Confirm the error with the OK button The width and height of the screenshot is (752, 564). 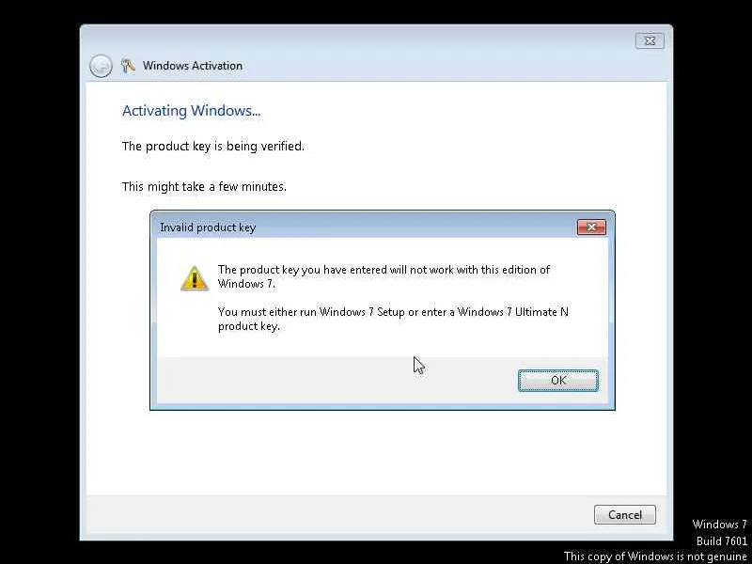pyautogui.click(x=558, y=381)
